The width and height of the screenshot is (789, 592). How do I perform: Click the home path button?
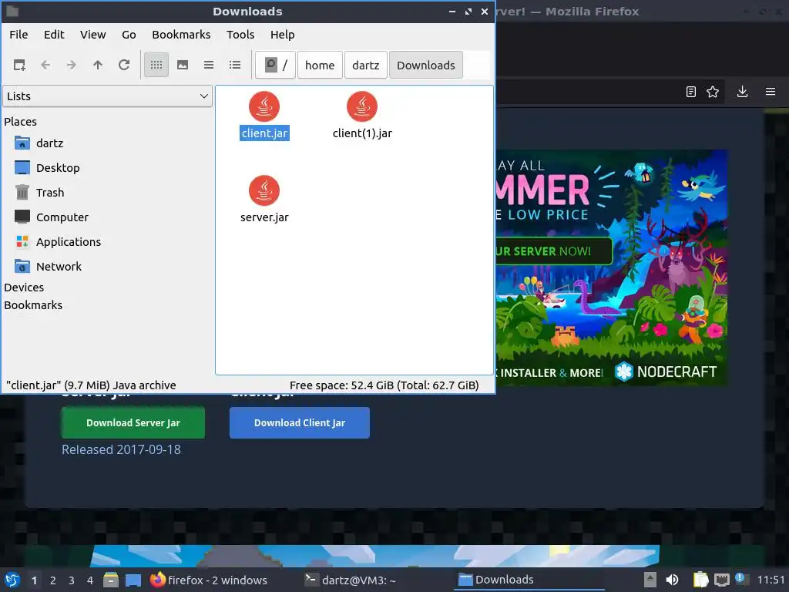(320, 65)
